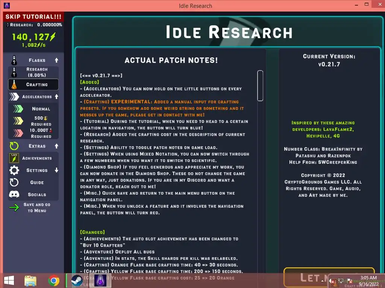Open Steam from the taskbar
This screenshot has height=288, width=385.
click(x=77, y=280)
